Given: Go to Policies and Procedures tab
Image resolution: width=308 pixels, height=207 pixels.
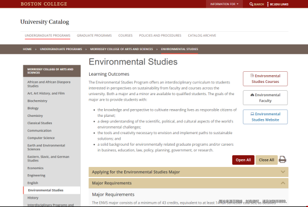Looking at the screenshot, I should 160,36.
